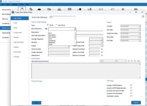Viewport: 147px width, 106px height.
Task: Toggle bold formatting in Instructions toolbar
Action: (129, 61)
